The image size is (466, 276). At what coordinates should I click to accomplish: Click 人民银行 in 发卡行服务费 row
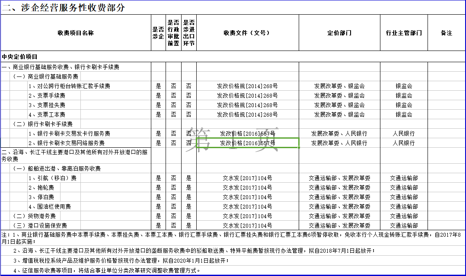404,134
